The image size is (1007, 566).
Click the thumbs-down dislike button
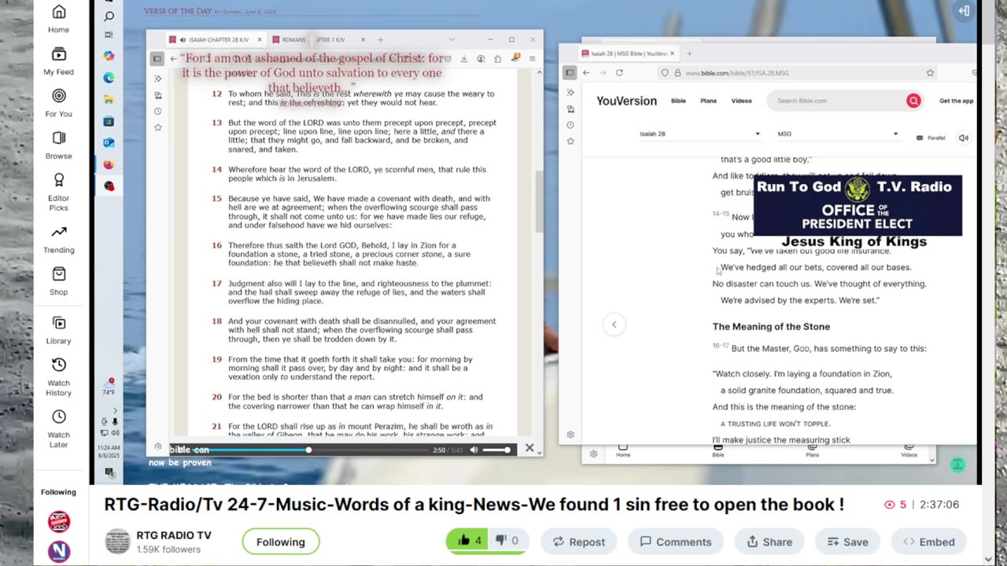coord(509,541)
